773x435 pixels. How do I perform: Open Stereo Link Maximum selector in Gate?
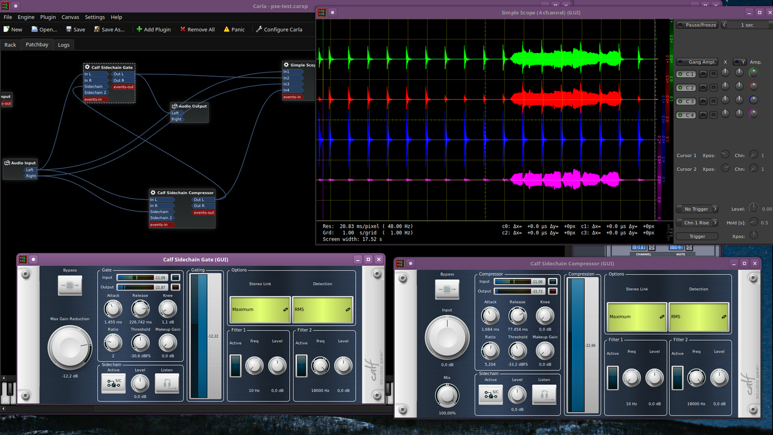pyautogui.click(x=260, y=309)
